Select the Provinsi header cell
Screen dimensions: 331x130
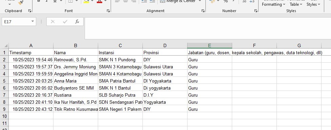click(x=165, y=53)
